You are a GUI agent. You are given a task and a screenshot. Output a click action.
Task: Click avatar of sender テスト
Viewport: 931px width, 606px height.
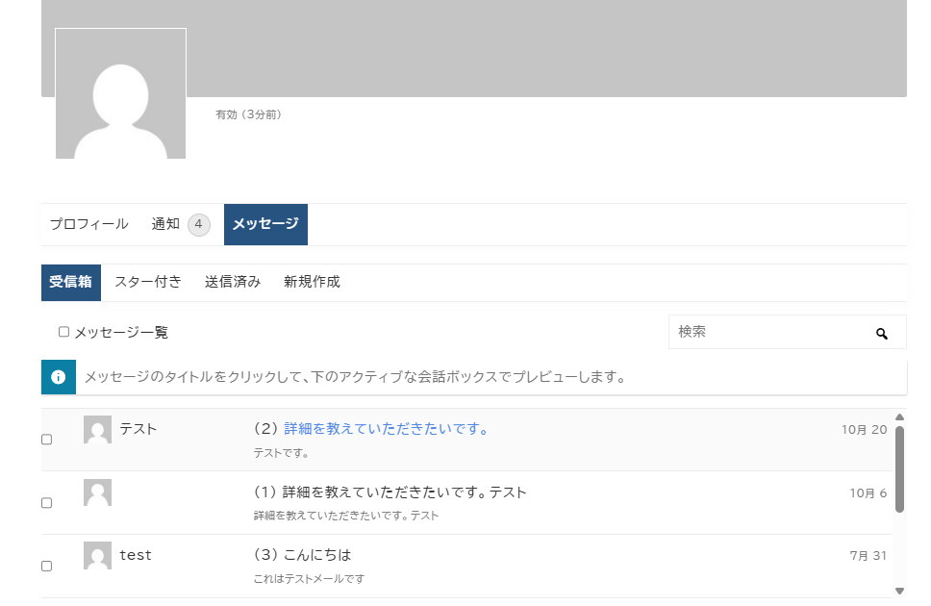97,429
